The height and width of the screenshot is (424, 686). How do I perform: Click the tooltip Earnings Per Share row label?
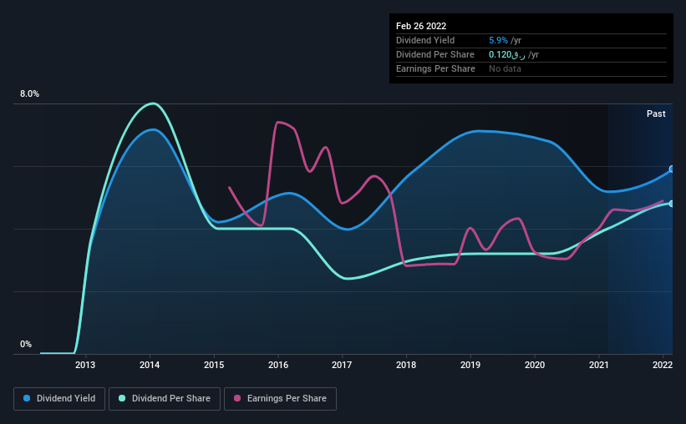pos(435,68)
